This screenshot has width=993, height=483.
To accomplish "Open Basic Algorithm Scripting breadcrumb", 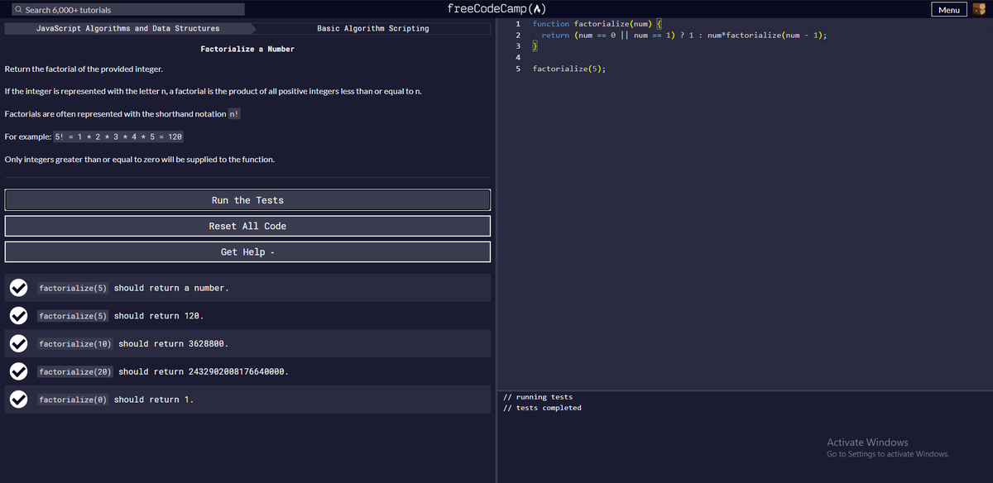I will point(373,28).
